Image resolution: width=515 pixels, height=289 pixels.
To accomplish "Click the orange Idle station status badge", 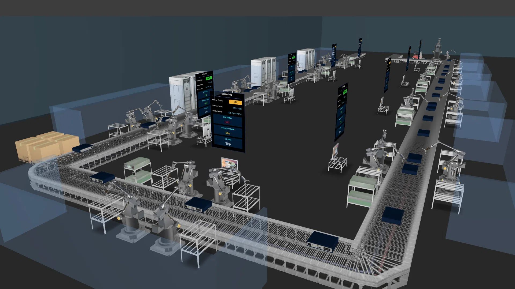I will click(235, 102).
